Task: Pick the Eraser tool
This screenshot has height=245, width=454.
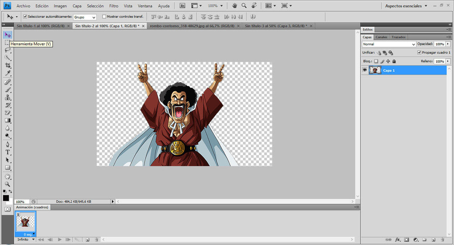Action: pos(7,113)
